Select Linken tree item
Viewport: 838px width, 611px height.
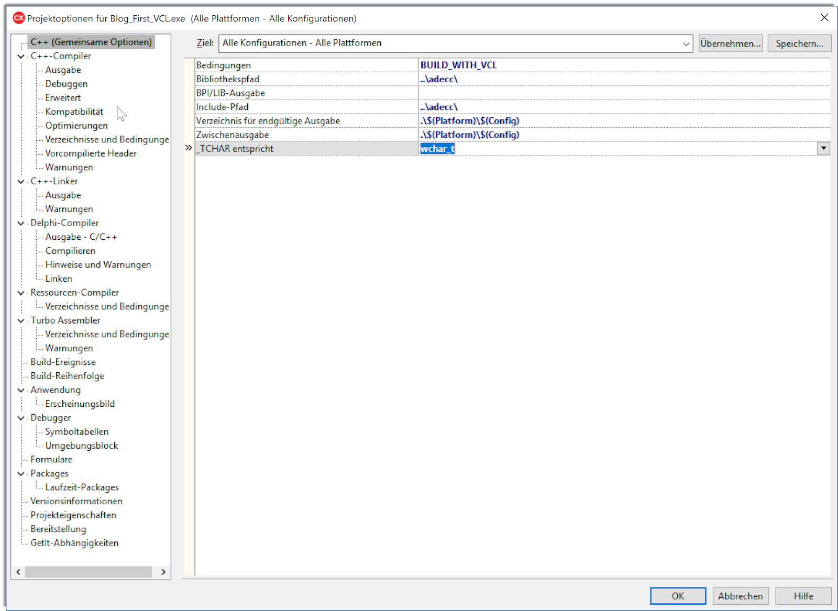pyautogui.click(x=59, y=279)
